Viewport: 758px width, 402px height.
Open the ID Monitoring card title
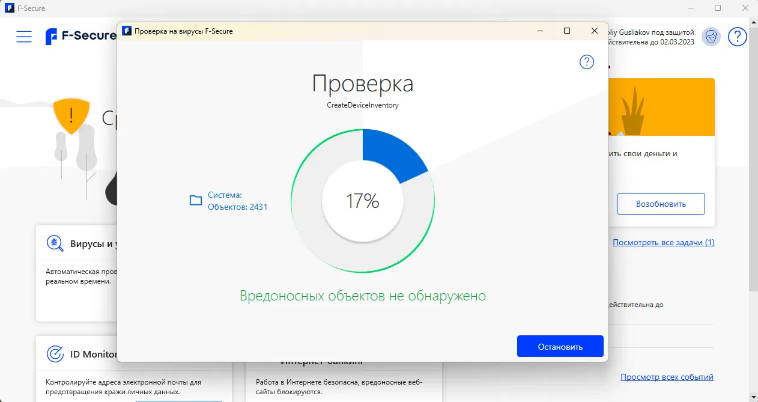94,354
